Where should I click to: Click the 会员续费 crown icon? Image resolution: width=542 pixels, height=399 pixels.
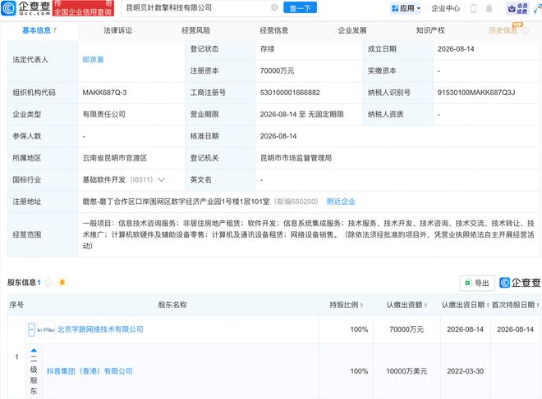(x=517, y=9)
